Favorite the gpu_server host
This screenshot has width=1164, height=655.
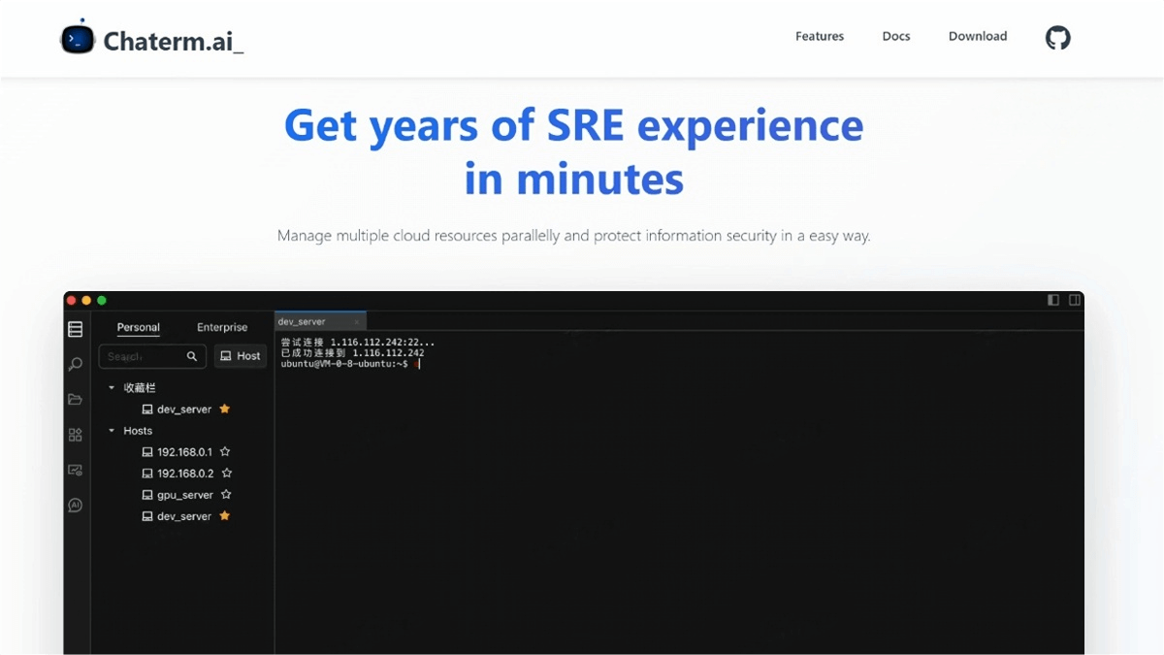pyautogui.click(x=226, y=495)
